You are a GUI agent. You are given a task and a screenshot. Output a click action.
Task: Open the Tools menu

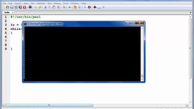coord(65,3)
